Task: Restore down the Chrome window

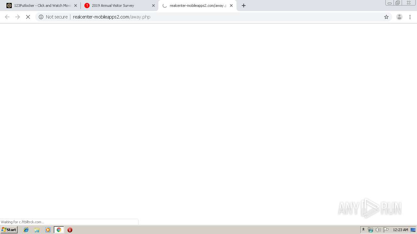Action: pyautogui.click(x=398, y=3)
